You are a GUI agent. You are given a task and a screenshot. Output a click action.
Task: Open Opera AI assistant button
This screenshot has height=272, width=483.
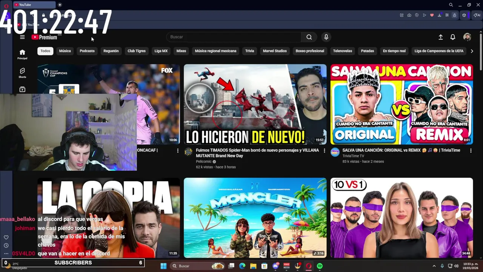coord(477,15)
